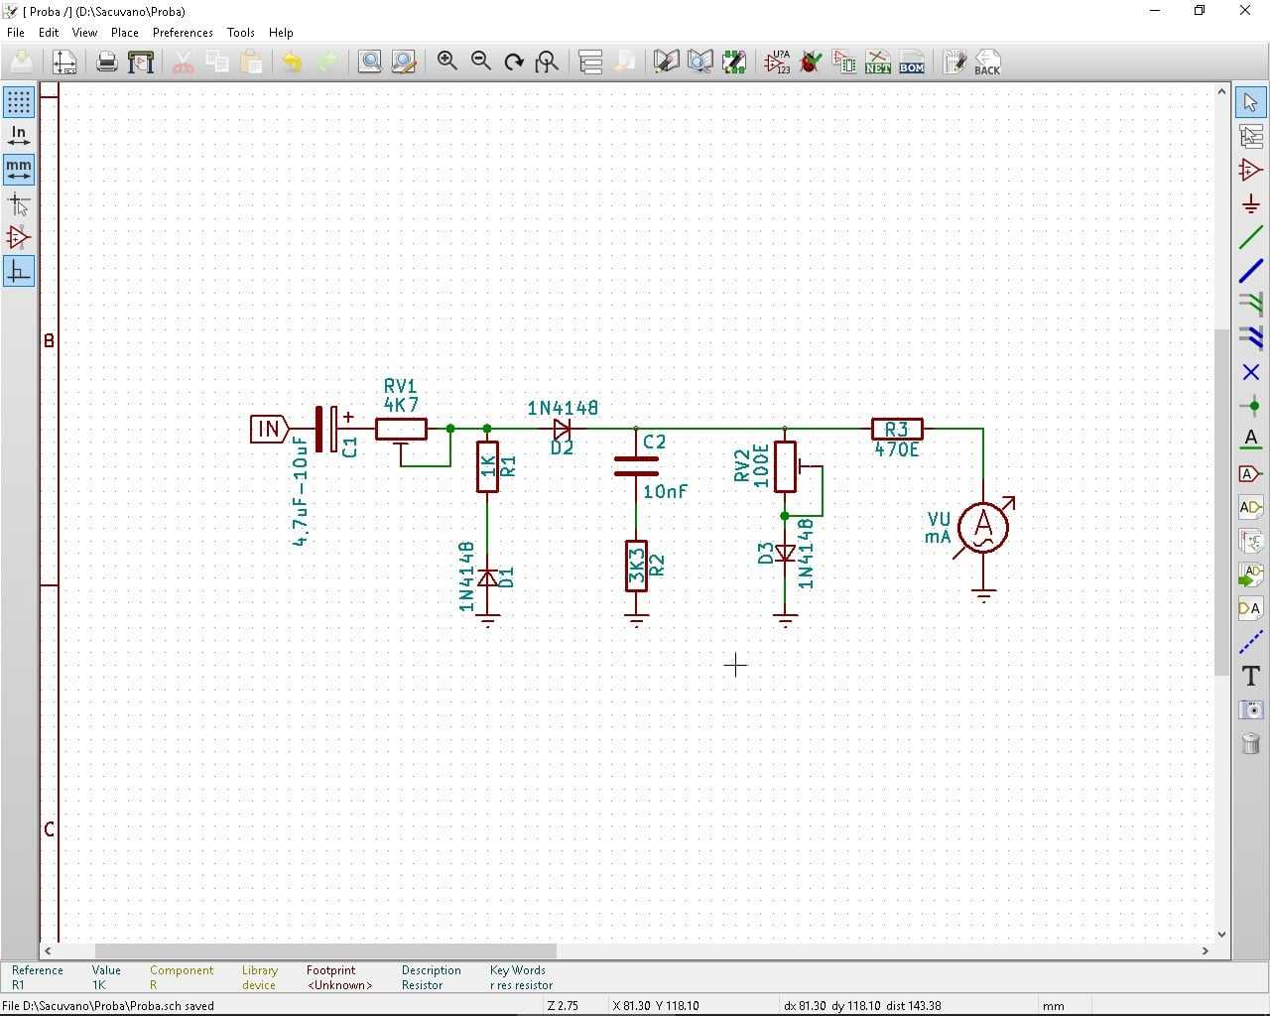The width and height of the screenshot is (1270, 1016).
Task: Select the hierarchical sheet tool
Action: [x=1251, y=541]
